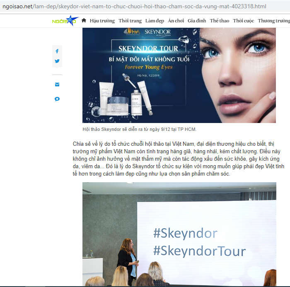Share article on Twitter icon
This screenshot has height=287, width=290.
point(57,61)
